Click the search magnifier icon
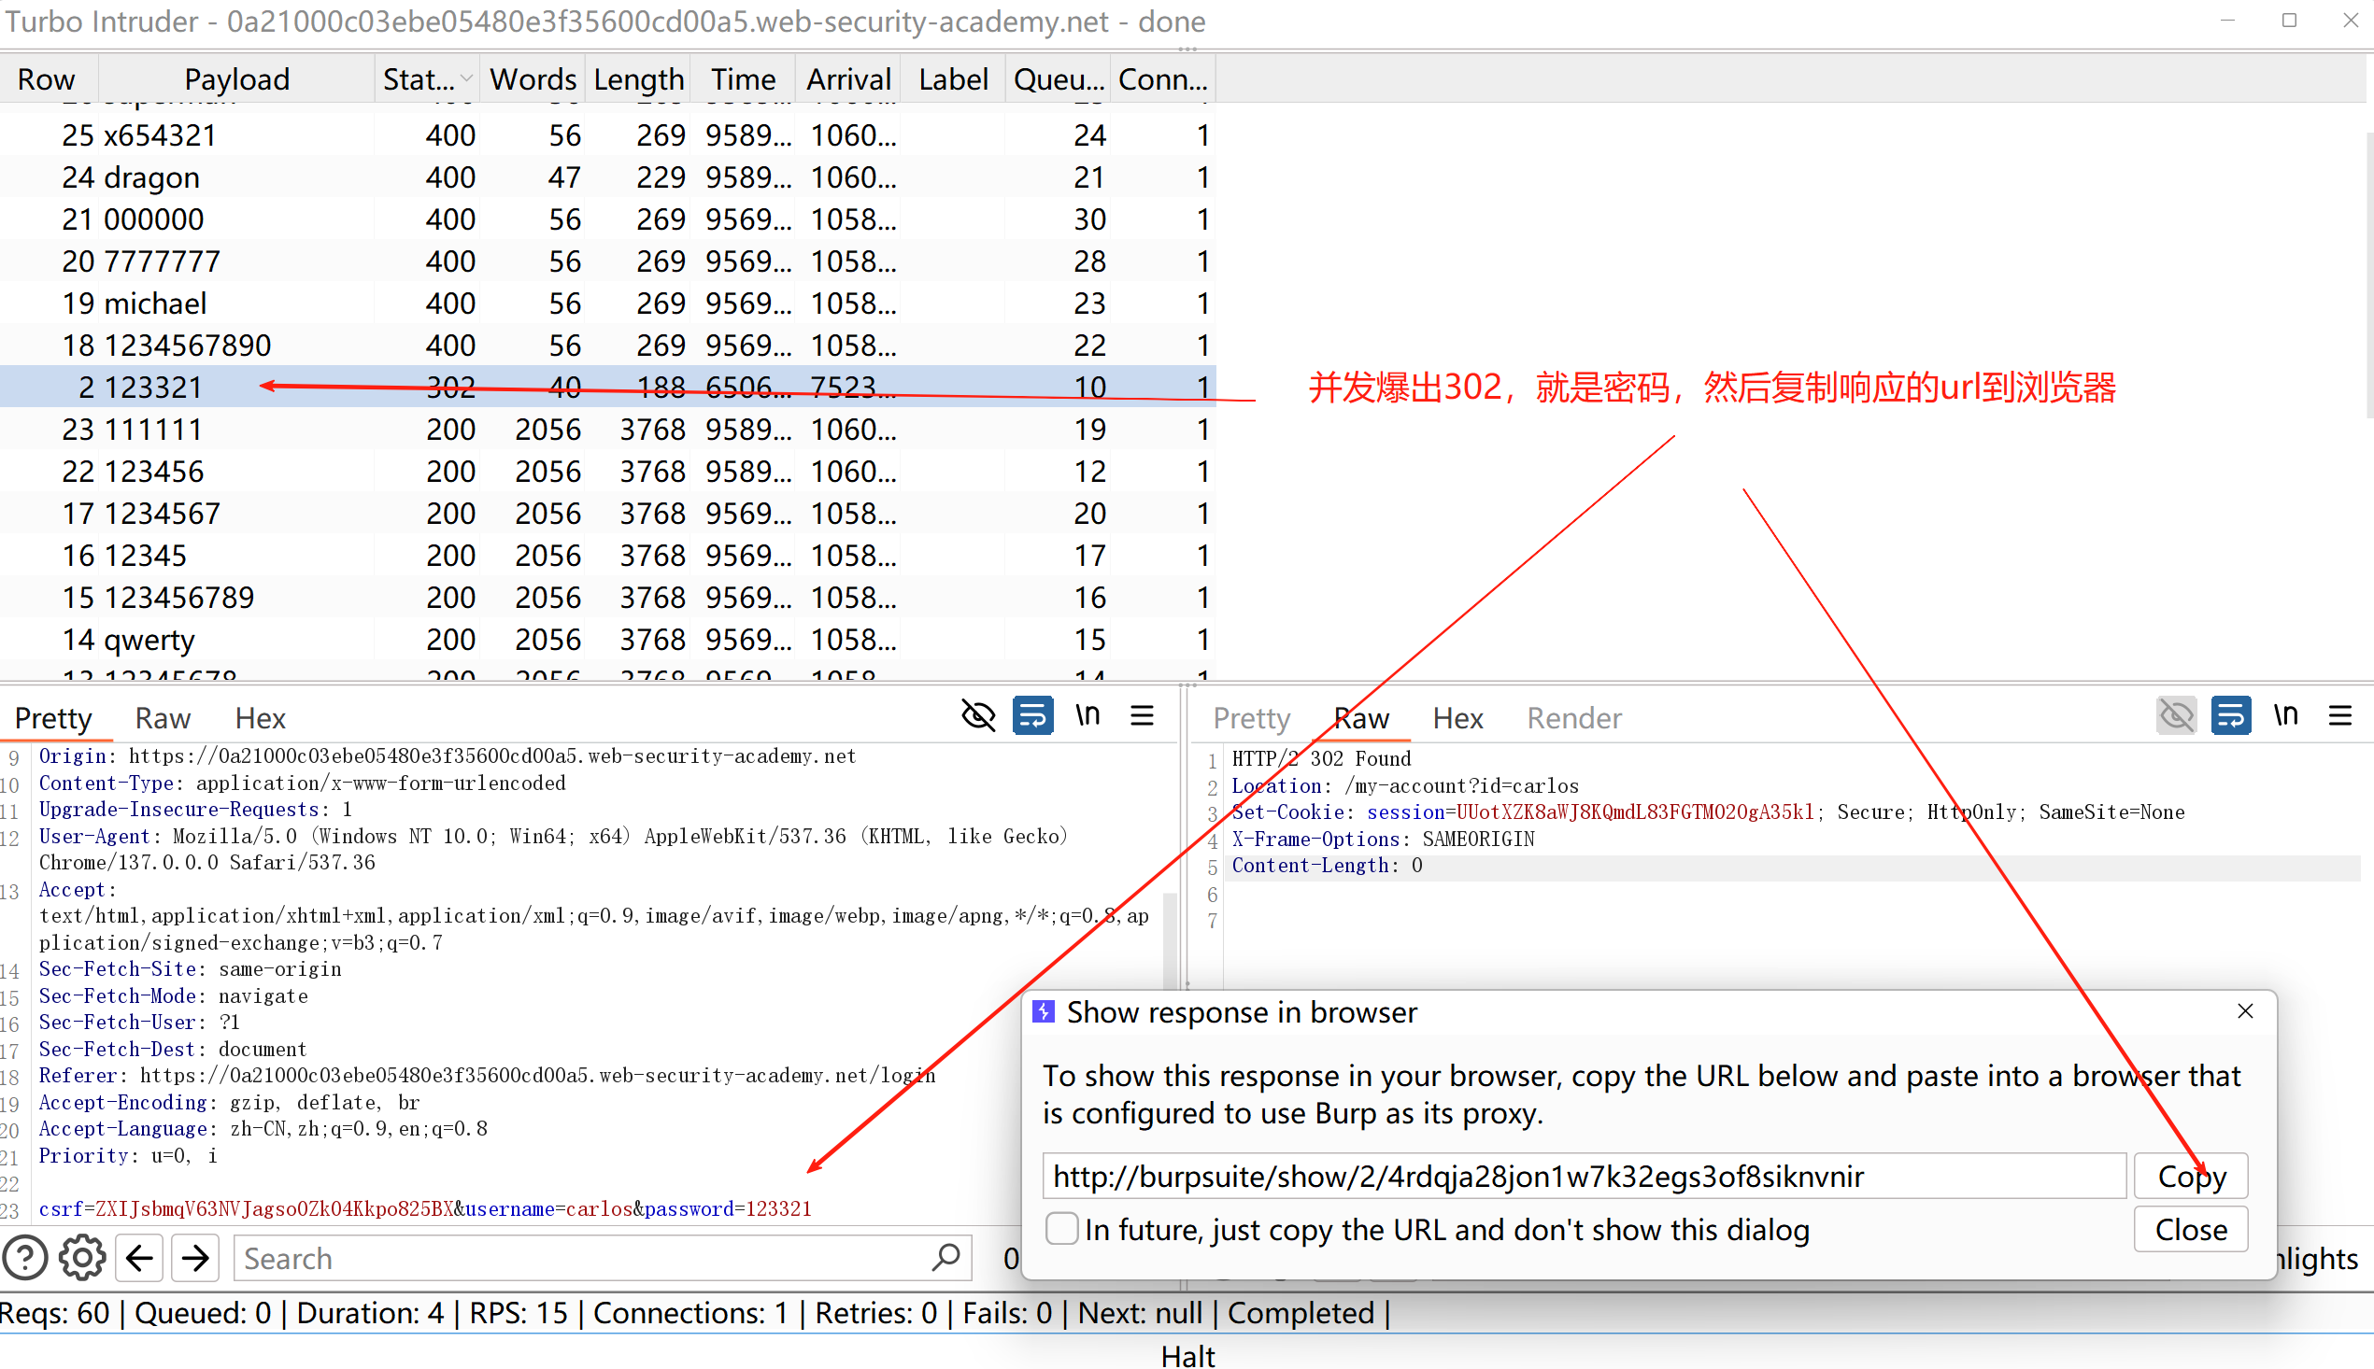 (x=946, y=1258)
